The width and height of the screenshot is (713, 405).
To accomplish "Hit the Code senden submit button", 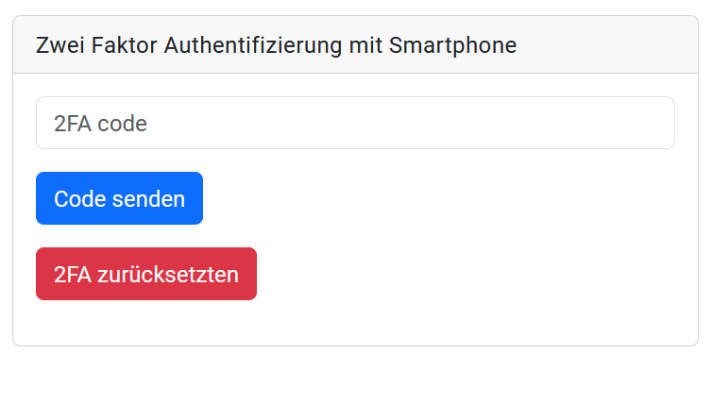I will [119, 198].
